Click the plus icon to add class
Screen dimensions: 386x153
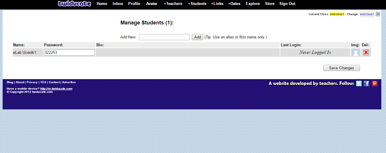click(378, 14)
